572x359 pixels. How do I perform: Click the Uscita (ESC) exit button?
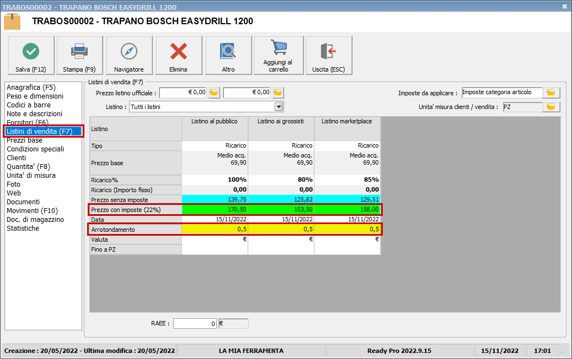(329, 56)
